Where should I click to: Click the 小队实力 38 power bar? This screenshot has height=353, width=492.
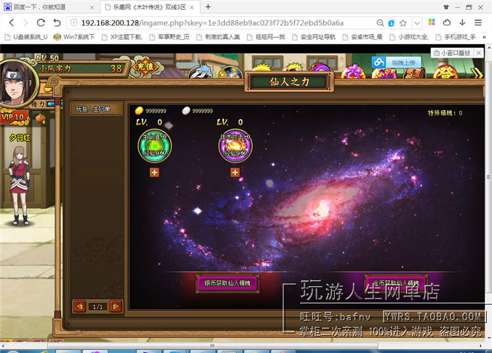coord(81,68)
